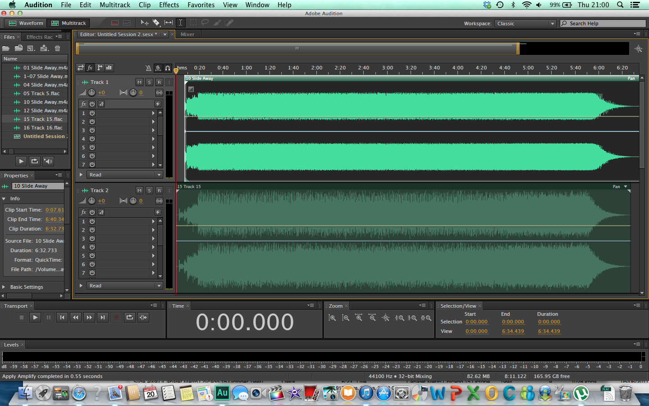Expand the Basic Settings section
Screen dimensions: 649x406
4,287
